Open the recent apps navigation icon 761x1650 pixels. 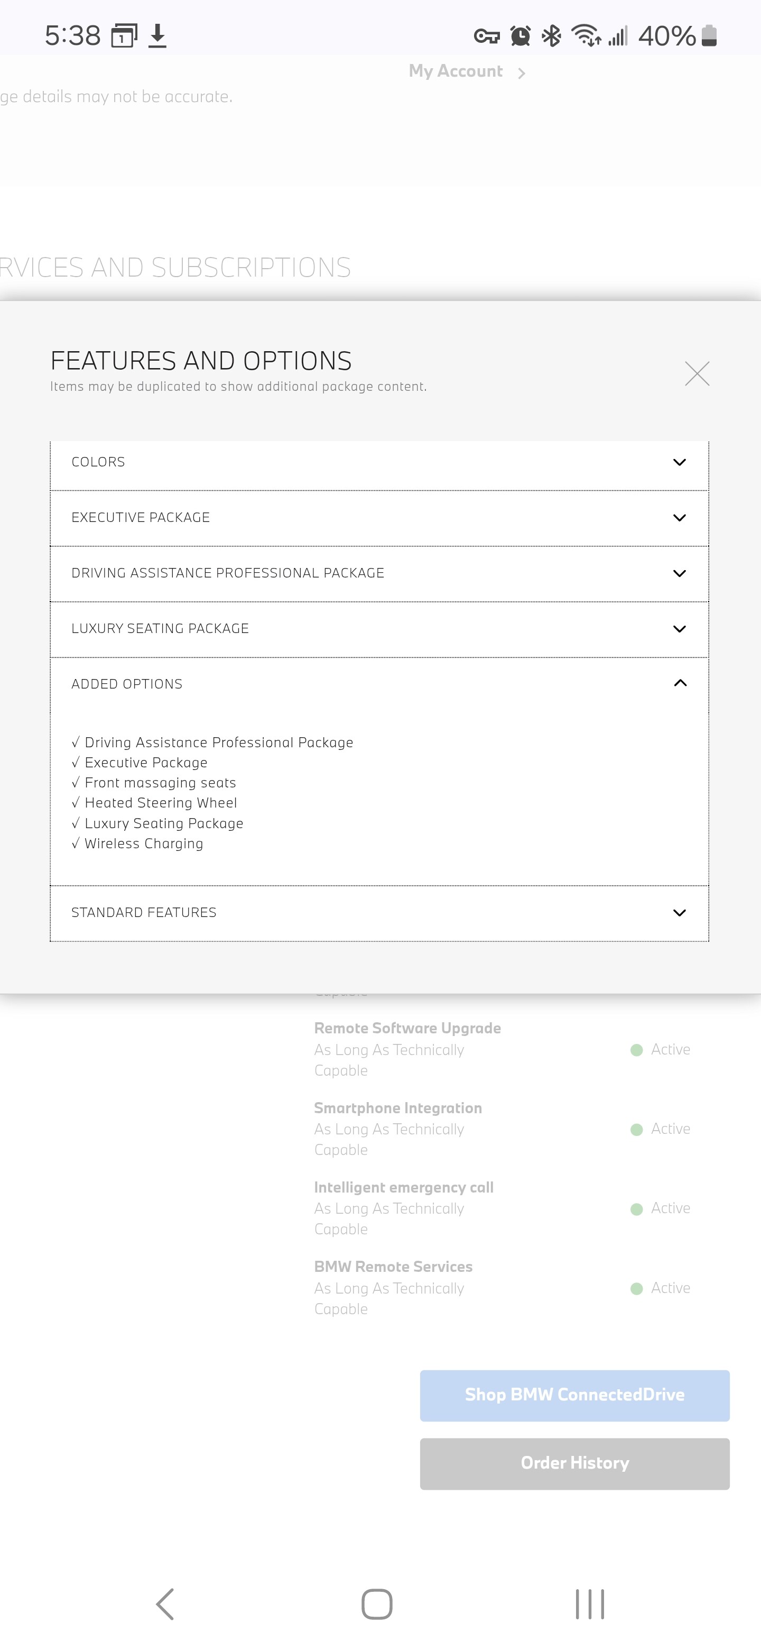[x=589, y=1604]
